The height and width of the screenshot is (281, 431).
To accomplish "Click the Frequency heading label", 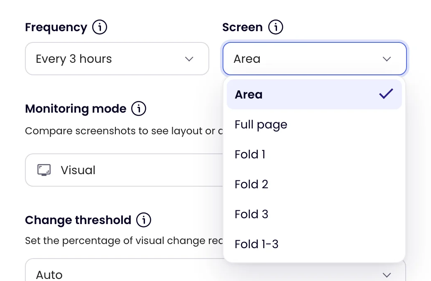I will coord(56,27).
